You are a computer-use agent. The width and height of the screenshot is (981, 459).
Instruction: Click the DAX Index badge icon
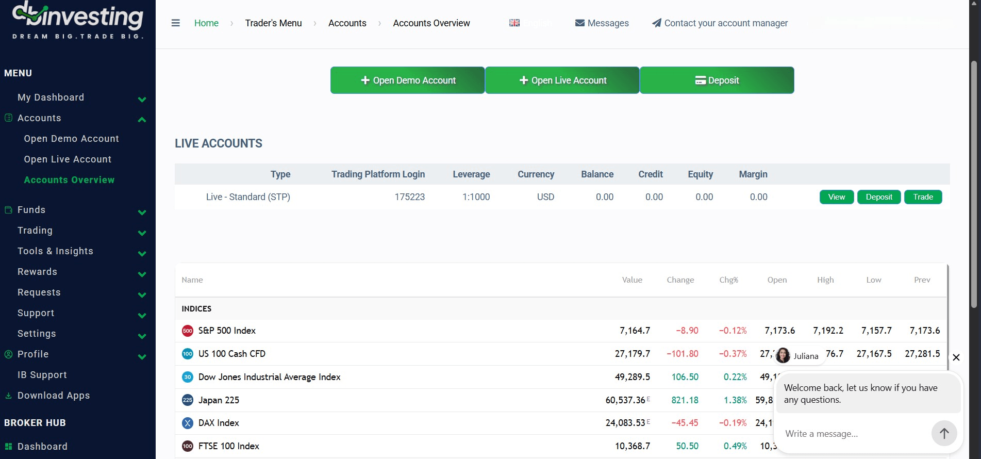tap(188, 423)
